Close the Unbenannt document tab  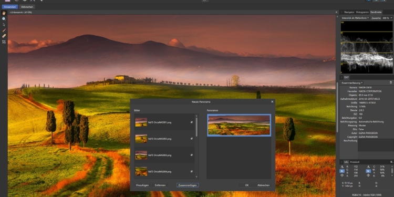(x=336, y=12)
